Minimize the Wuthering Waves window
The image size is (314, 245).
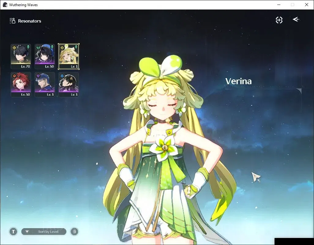tap(278, 5)
